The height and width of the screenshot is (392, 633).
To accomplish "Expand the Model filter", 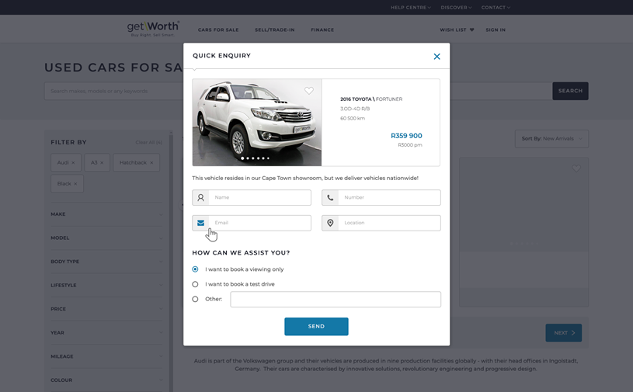I will [106, 238].
